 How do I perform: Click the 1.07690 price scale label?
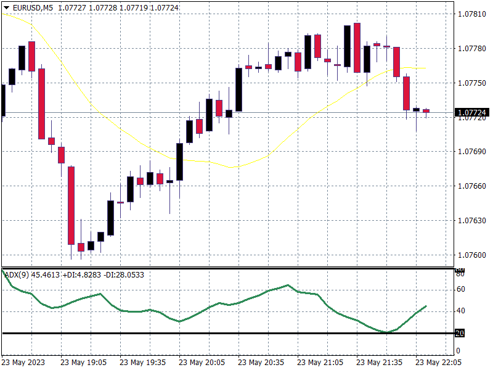coord(471,151)
